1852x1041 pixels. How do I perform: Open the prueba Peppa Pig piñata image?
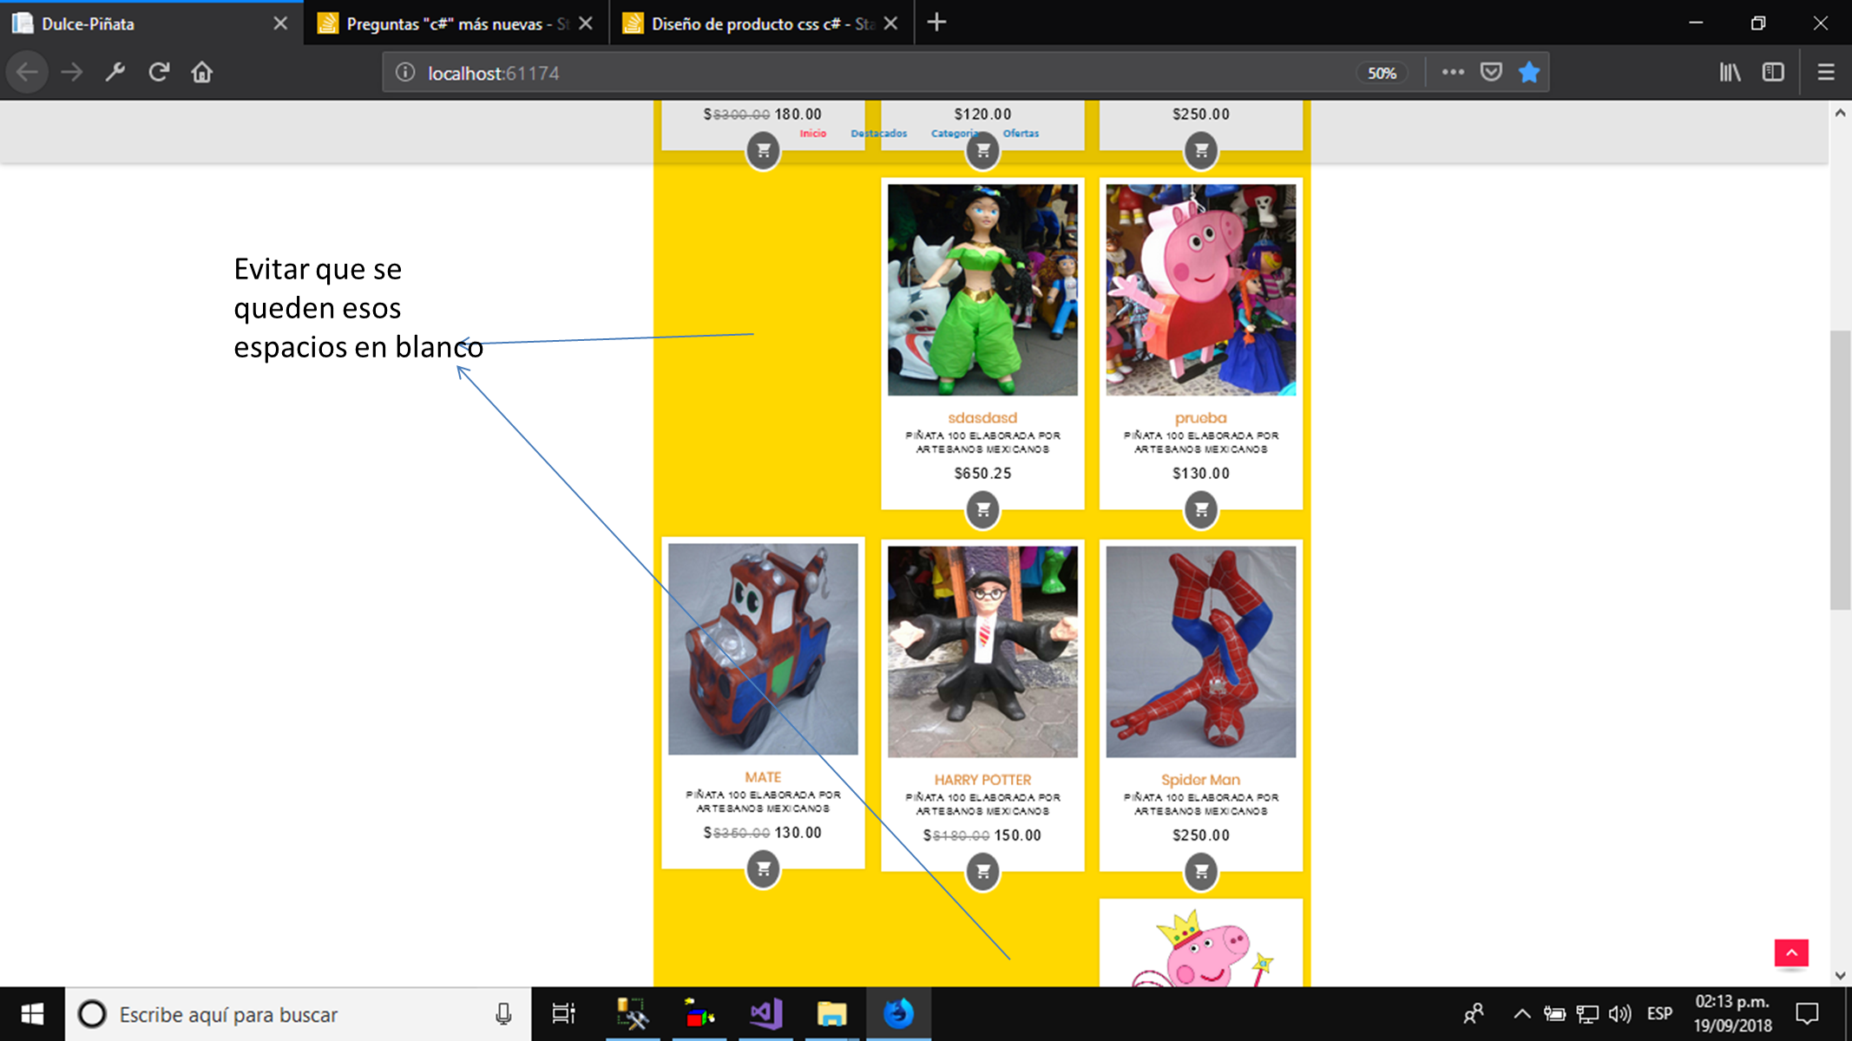(x=1201, y=290)
